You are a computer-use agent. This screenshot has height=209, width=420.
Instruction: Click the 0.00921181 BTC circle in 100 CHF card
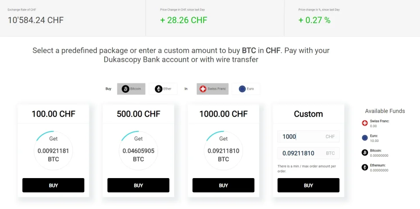(53, 151)
